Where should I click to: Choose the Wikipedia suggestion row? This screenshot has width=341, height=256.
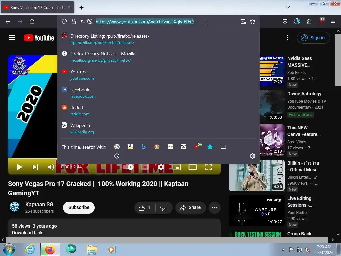159,128
